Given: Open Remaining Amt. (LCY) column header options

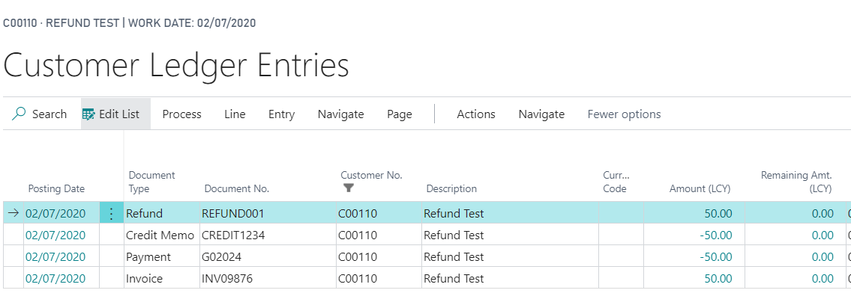Looking at the screenshot, I should pyautogui.click(x=797, y=182).
